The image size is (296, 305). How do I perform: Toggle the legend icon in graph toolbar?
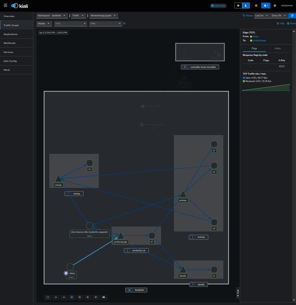104,297
